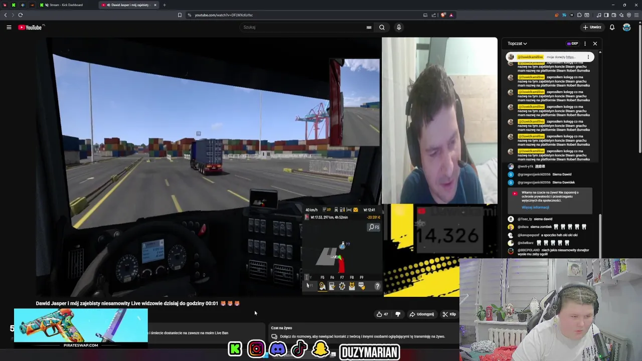
Task: Open the Brave Shields lion icon
Action: coord(443,15)
